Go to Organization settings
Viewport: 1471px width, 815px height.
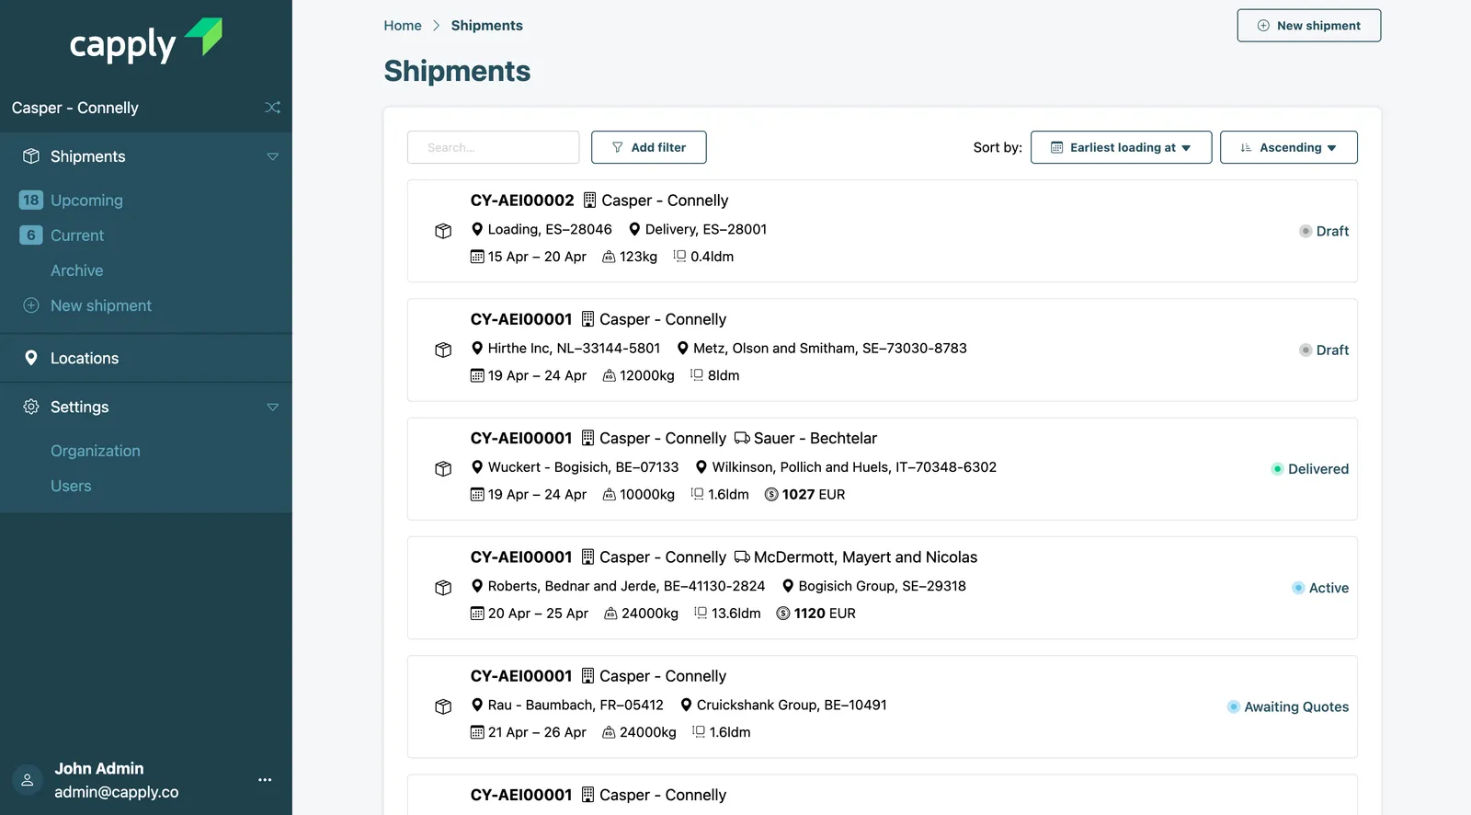(x=96, y=451)
